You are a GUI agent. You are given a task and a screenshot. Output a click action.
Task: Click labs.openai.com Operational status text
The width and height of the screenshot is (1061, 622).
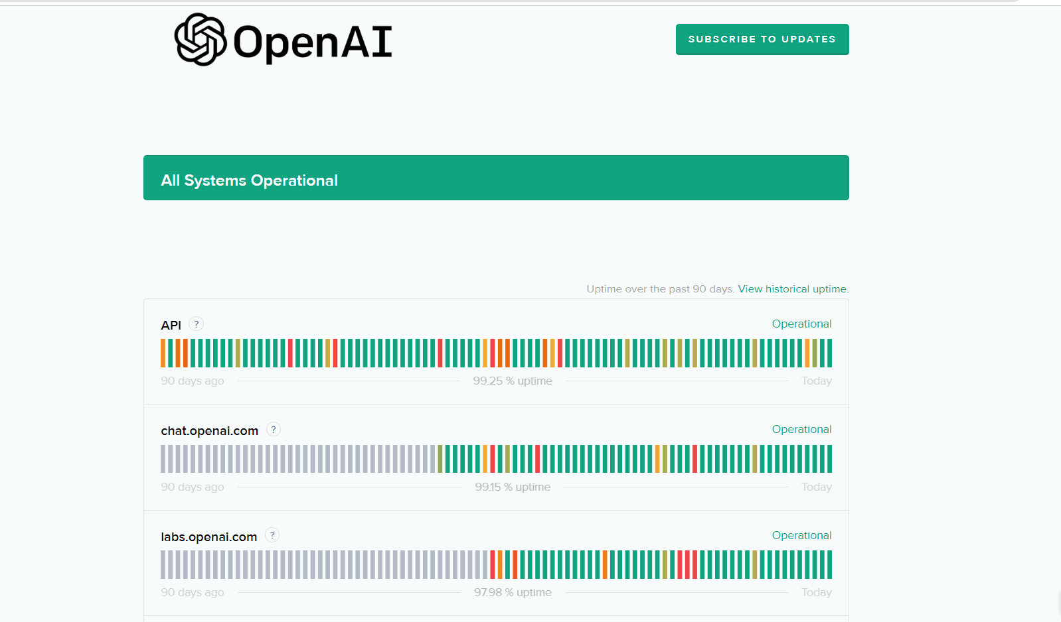[801, 535]
